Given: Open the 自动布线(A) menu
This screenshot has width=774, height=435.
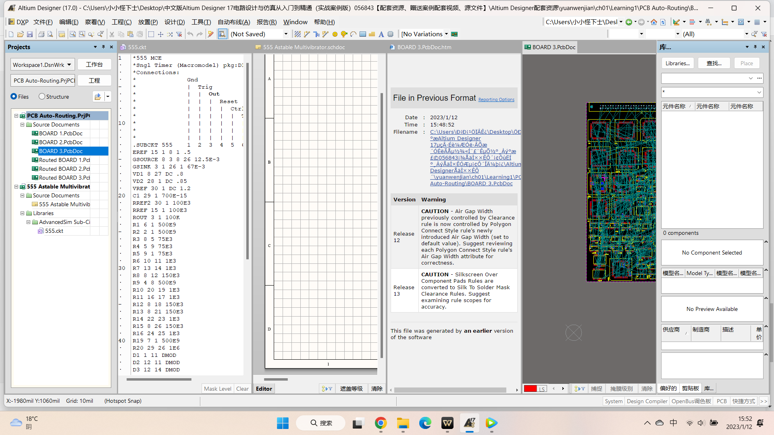Looking at the screenshot, I should click(234, 22).
